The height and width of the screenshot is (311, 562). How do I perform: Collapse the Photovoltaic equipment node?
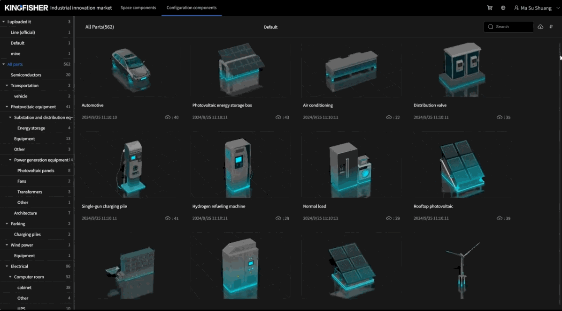[7, 107]
